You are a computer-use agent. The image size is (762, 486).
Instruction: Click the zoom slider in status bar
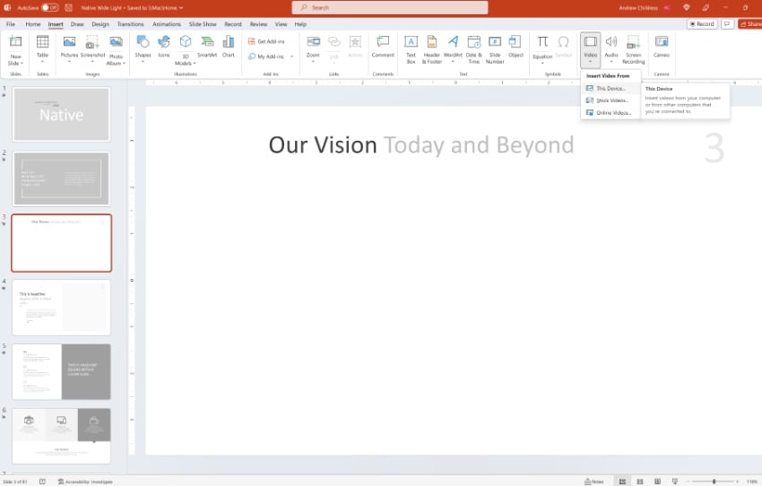pos(714,482)
